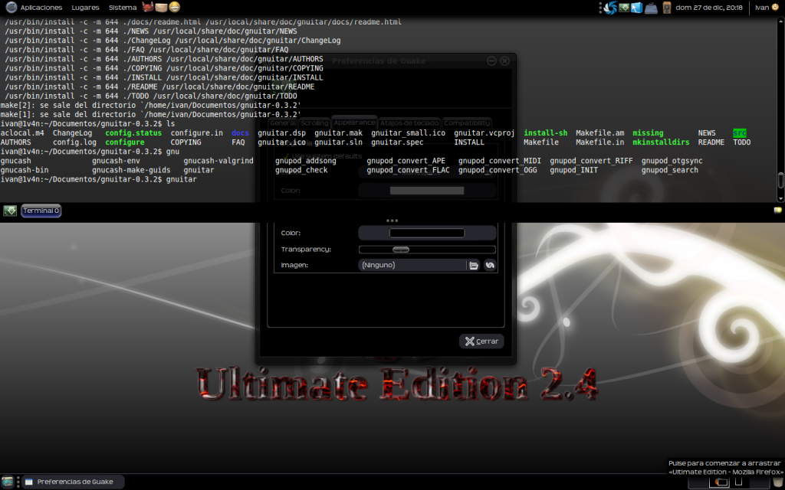Click the clear-image icon beside Imagen
This screenshot has height=490, width=785.
coord(490,265)
